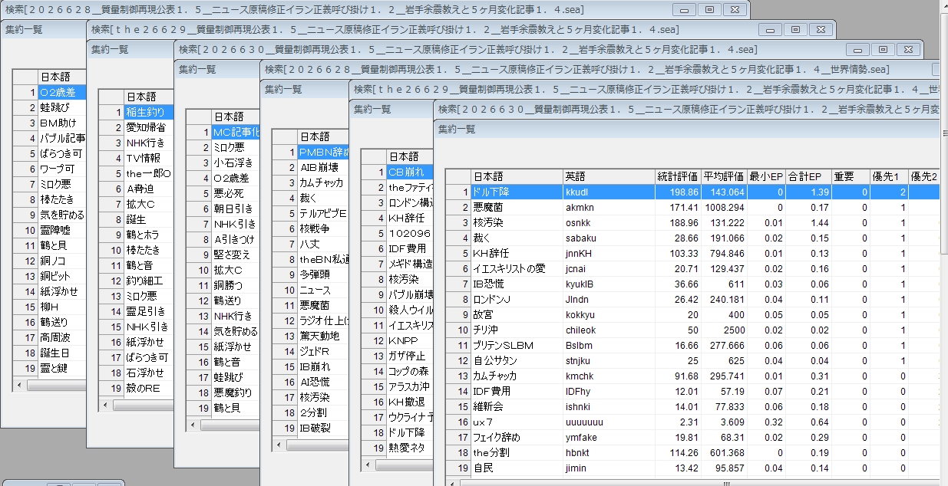Click the 重要 column header
Image resolution: width=948 pixels, height=486 pixels.
pos(851,177)
